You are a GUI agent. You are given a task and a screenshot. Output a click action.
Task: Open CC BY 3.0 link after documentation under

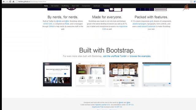[130, 105]
